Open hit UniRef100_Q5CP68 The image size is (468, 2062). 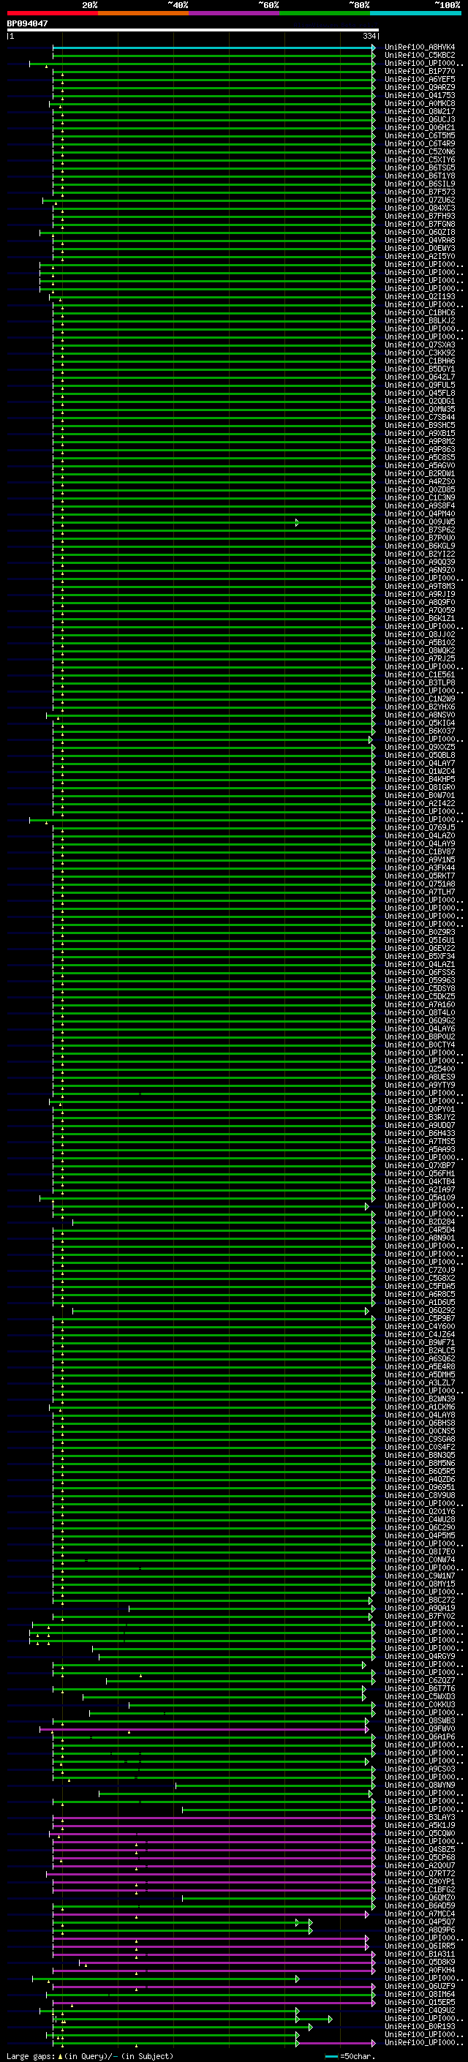tap(420, 1858)
